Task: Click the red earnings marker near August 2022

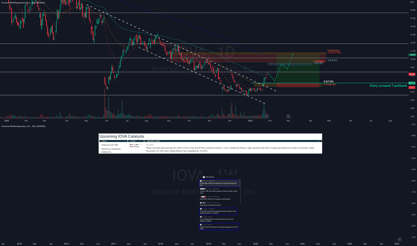Action: [x=149, y=116]
